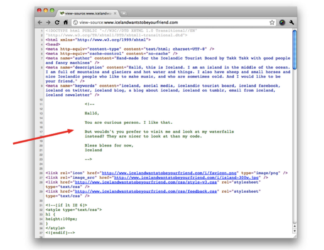Click "But wouldn't you prefer to visit me" line
Viewport: 324px width, 250px height.
(159, 132)
